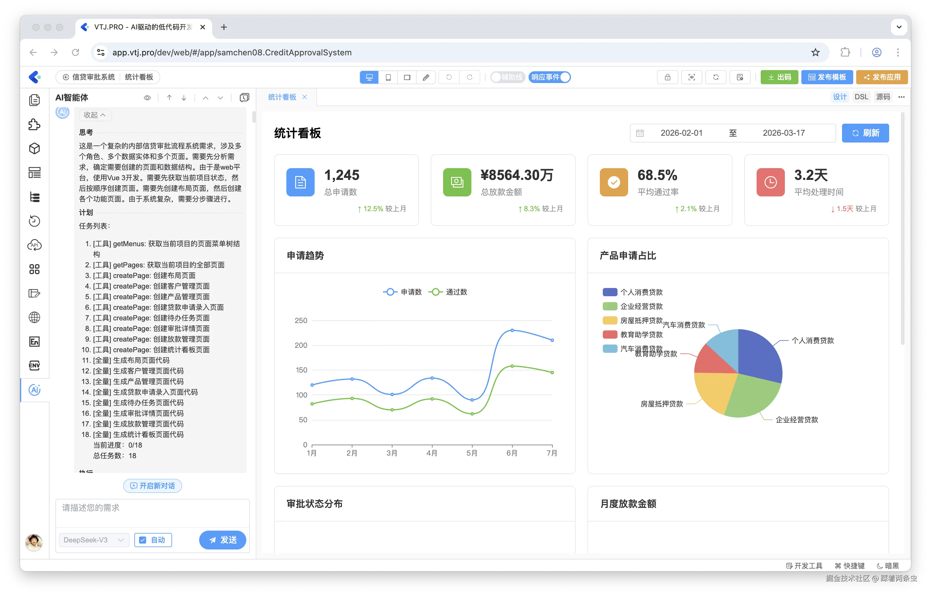
Task: Click the 发布应用 button
Action: (x=882, y=77)
